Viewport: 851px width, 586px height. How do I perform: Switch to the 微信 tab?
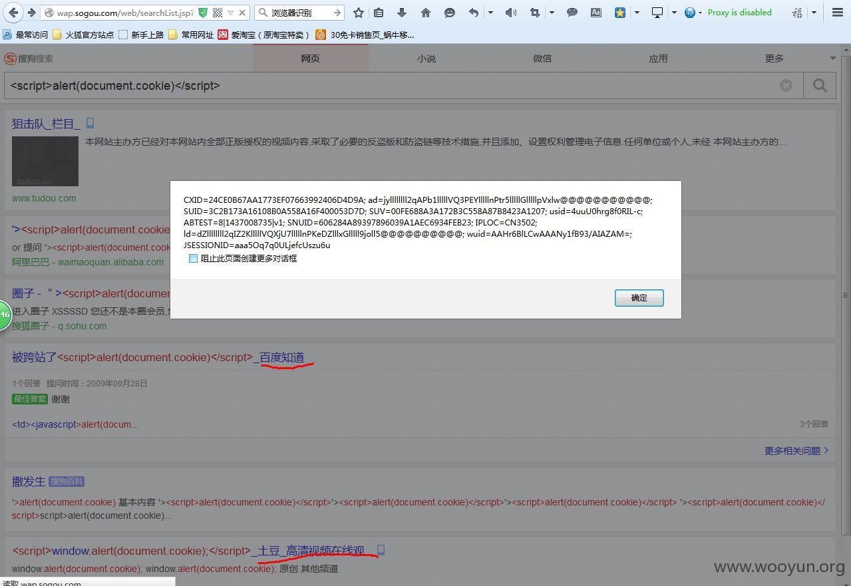point(542,59)
